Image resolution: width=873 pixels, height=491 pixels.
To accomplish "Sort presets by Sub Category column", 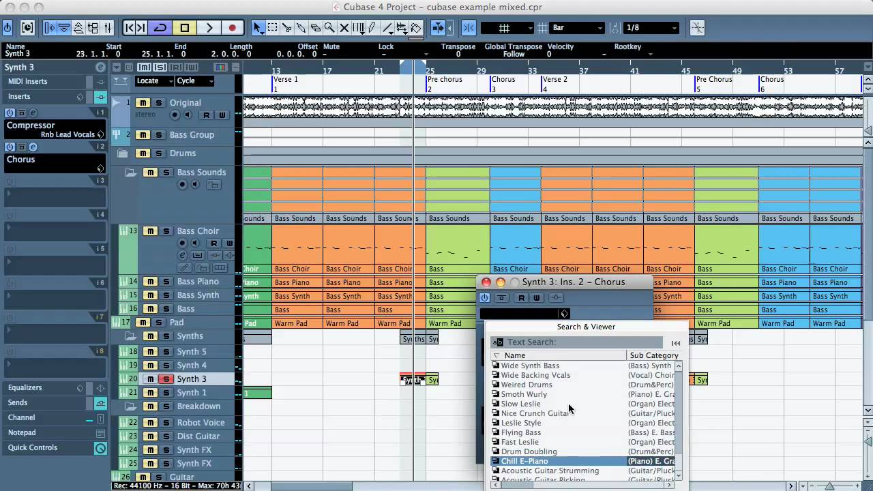I will (653, 355).
